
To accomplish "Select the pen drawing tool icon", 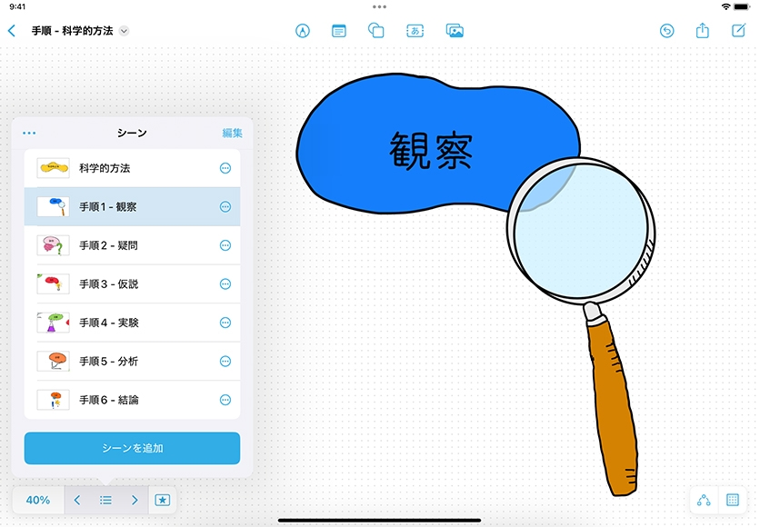I will coord(303,31).
